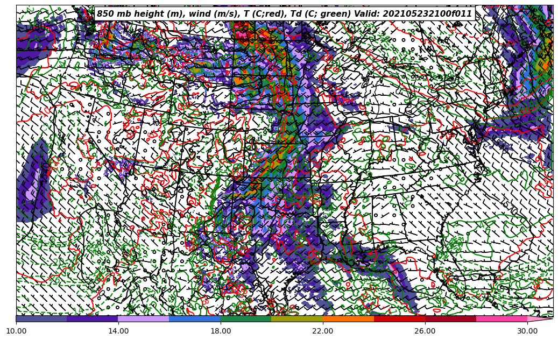Select the 26.00 colorbar tick label
The height and width of the screenshot is (340, 558).
tap(425, 331)
